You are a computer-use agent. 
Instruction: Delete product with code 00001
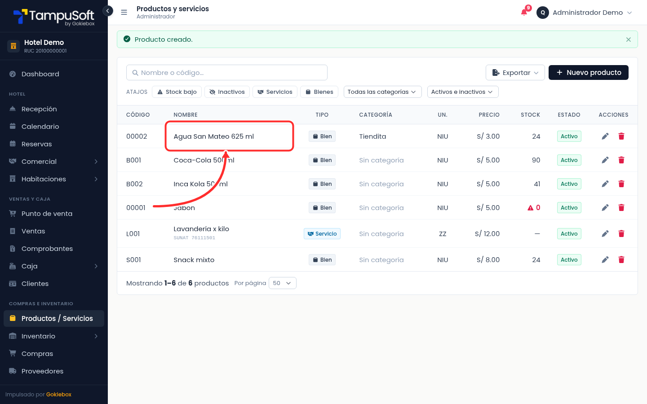pyautogui.click(x=621, y=208)
